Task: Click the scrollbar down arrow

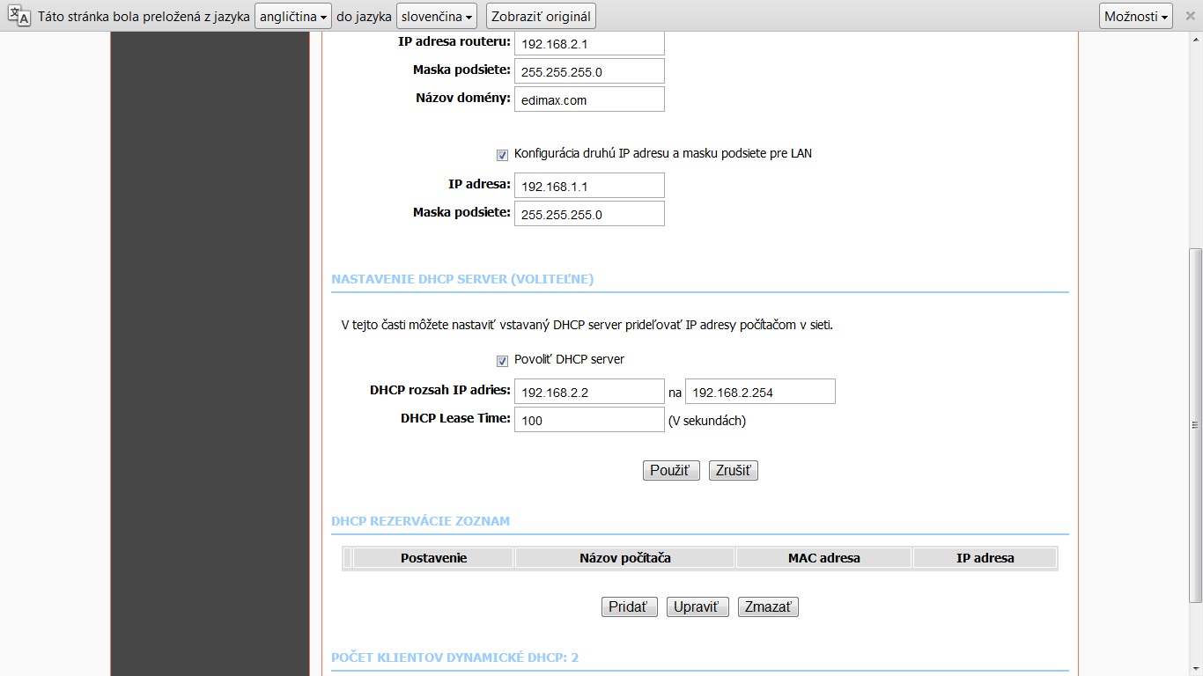Action: coord(1195,668)
